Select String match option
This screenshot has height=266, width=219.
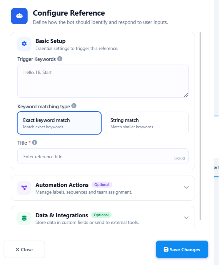[x=147, y=123]
